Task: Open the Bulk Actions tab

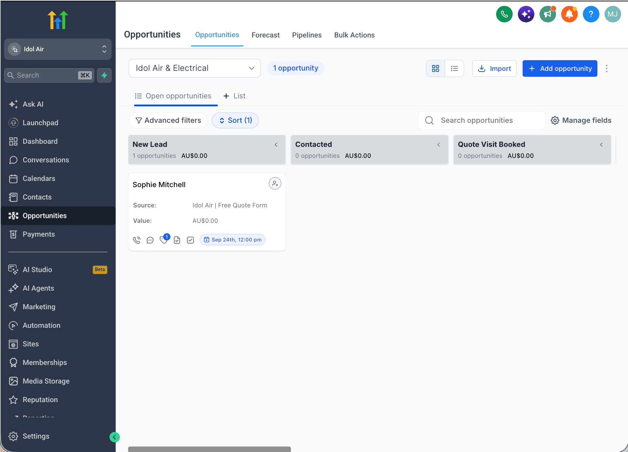Action: pyautogui.click(x=354, y=35)
